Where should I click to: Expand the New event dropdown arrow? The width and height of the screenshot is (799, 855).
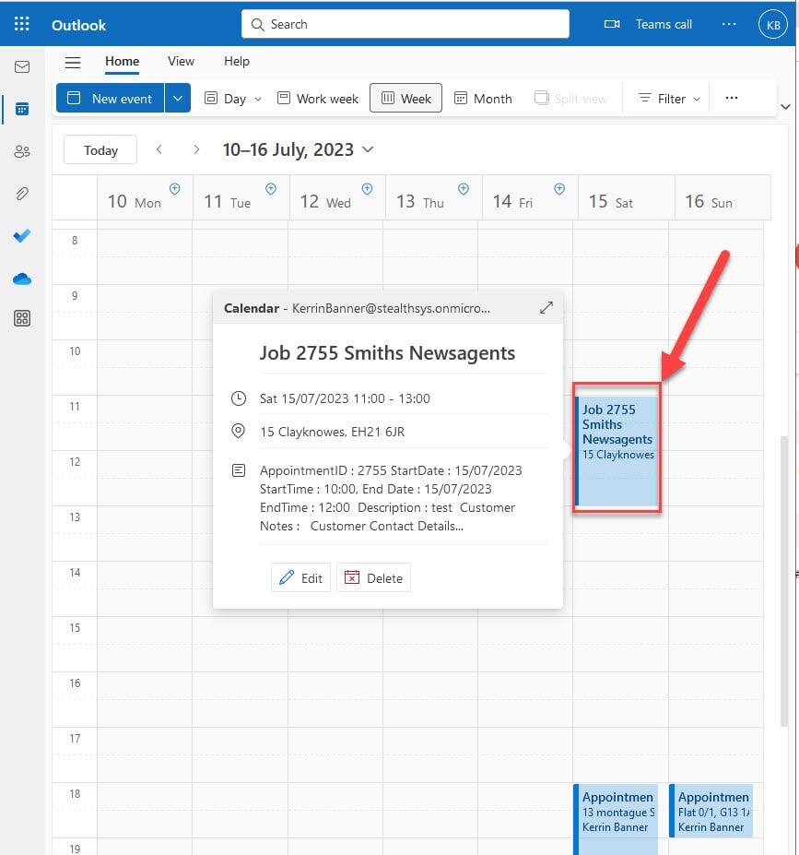click(178, 99)
